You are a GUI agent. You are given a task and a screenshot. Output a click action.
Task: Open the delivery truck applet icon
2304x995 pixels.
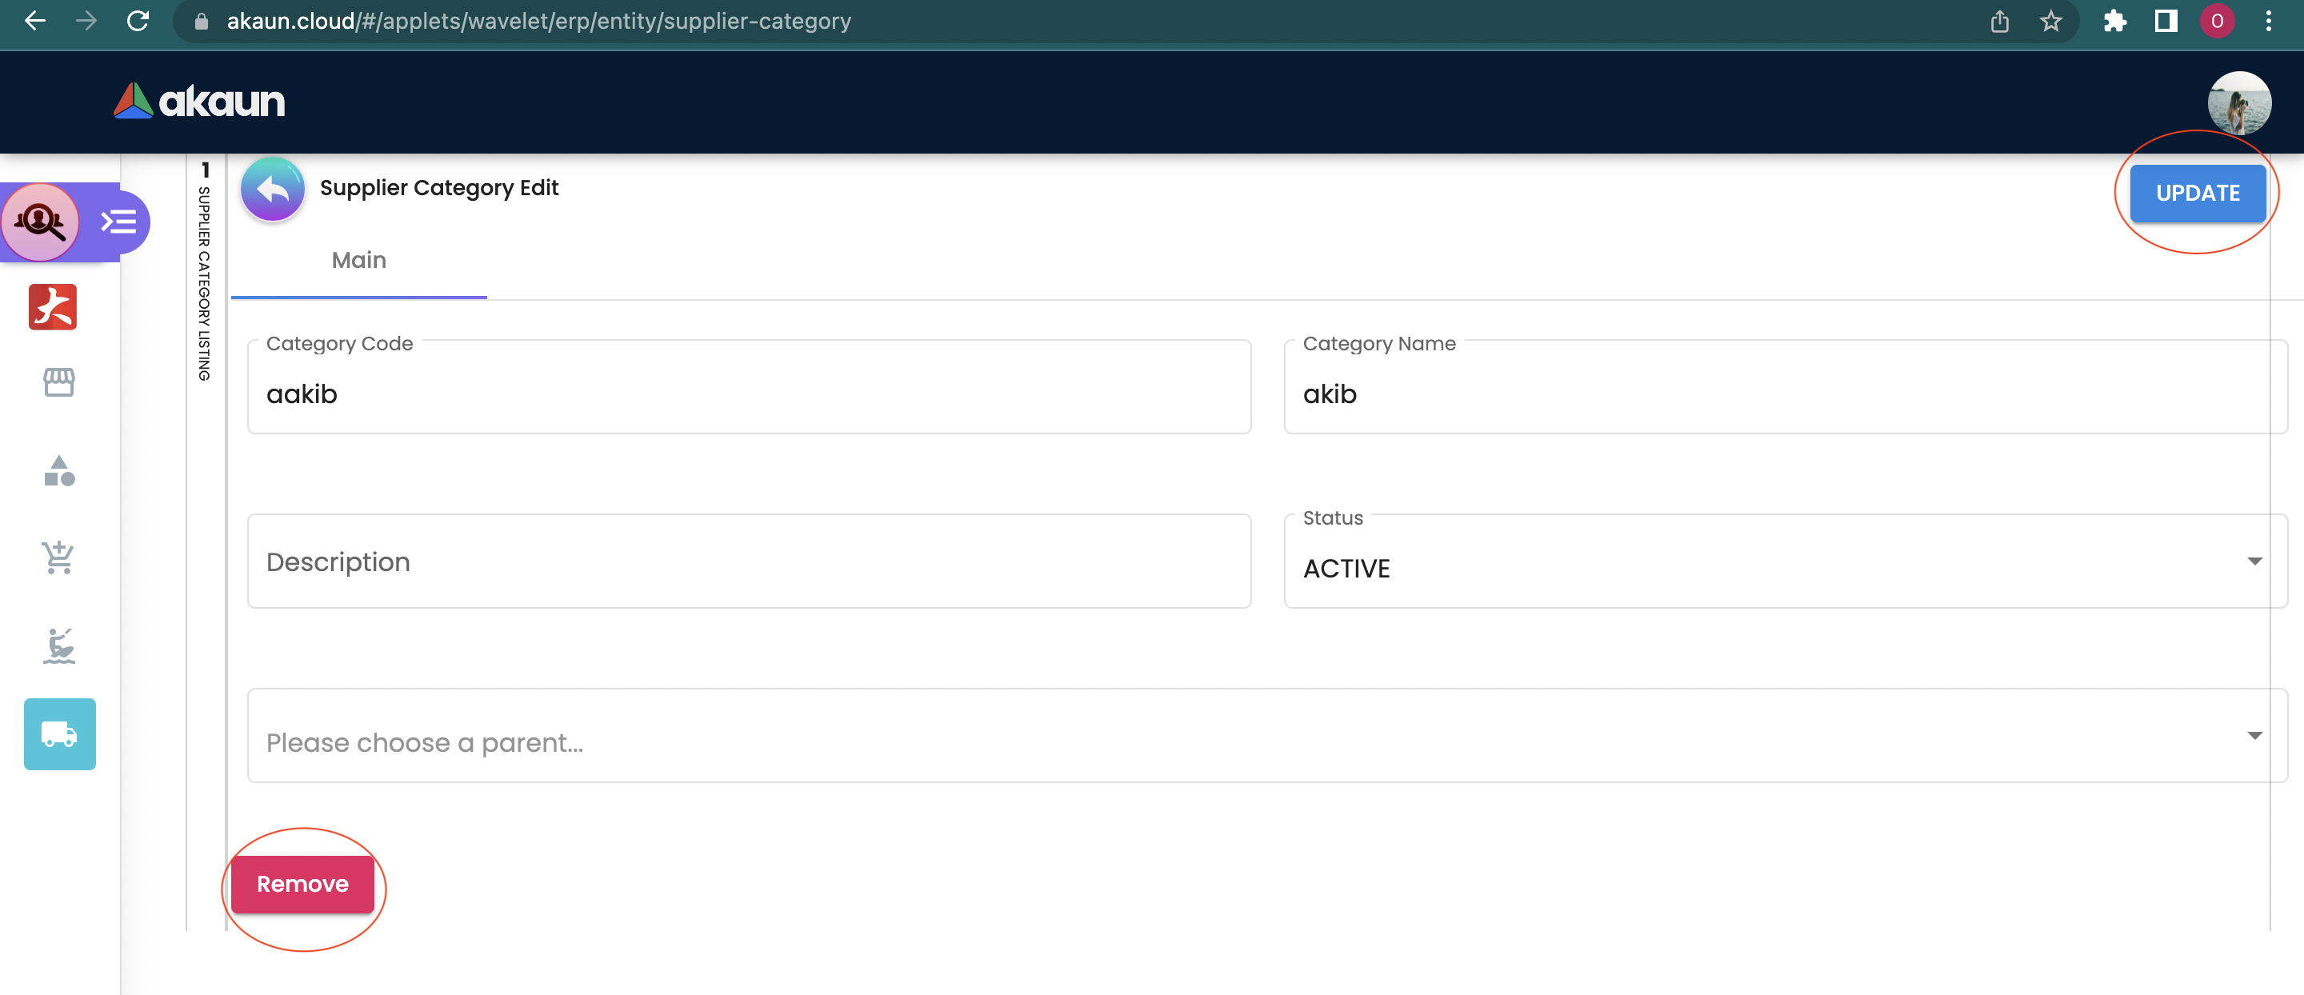coord(59,734)
